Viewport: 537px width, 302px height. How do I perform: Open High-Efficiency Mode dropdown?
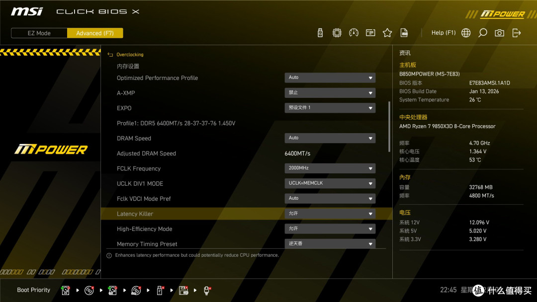[x=330, y=228]
